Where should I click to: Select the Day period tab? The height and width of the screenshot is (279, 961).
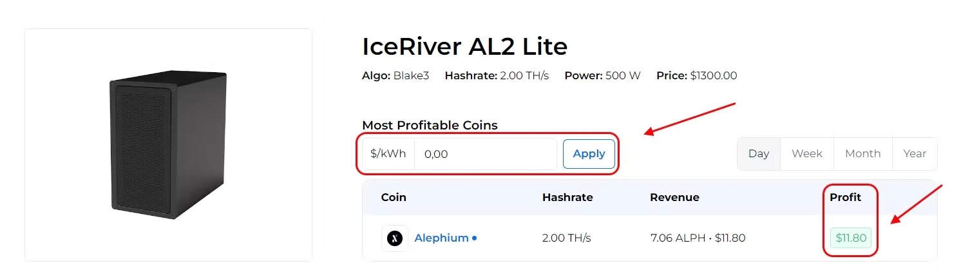click(x=759, y=154)
